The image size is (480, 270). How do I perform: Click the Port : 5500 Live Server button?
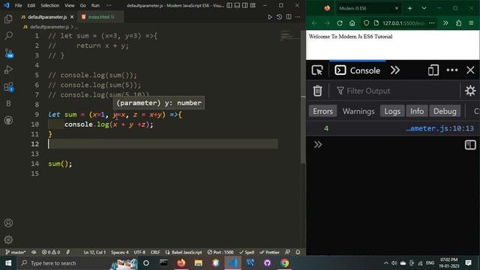(x=220, y=252)
